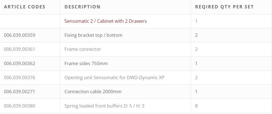Click the DESCRIPTION column header

pos(82,7)
